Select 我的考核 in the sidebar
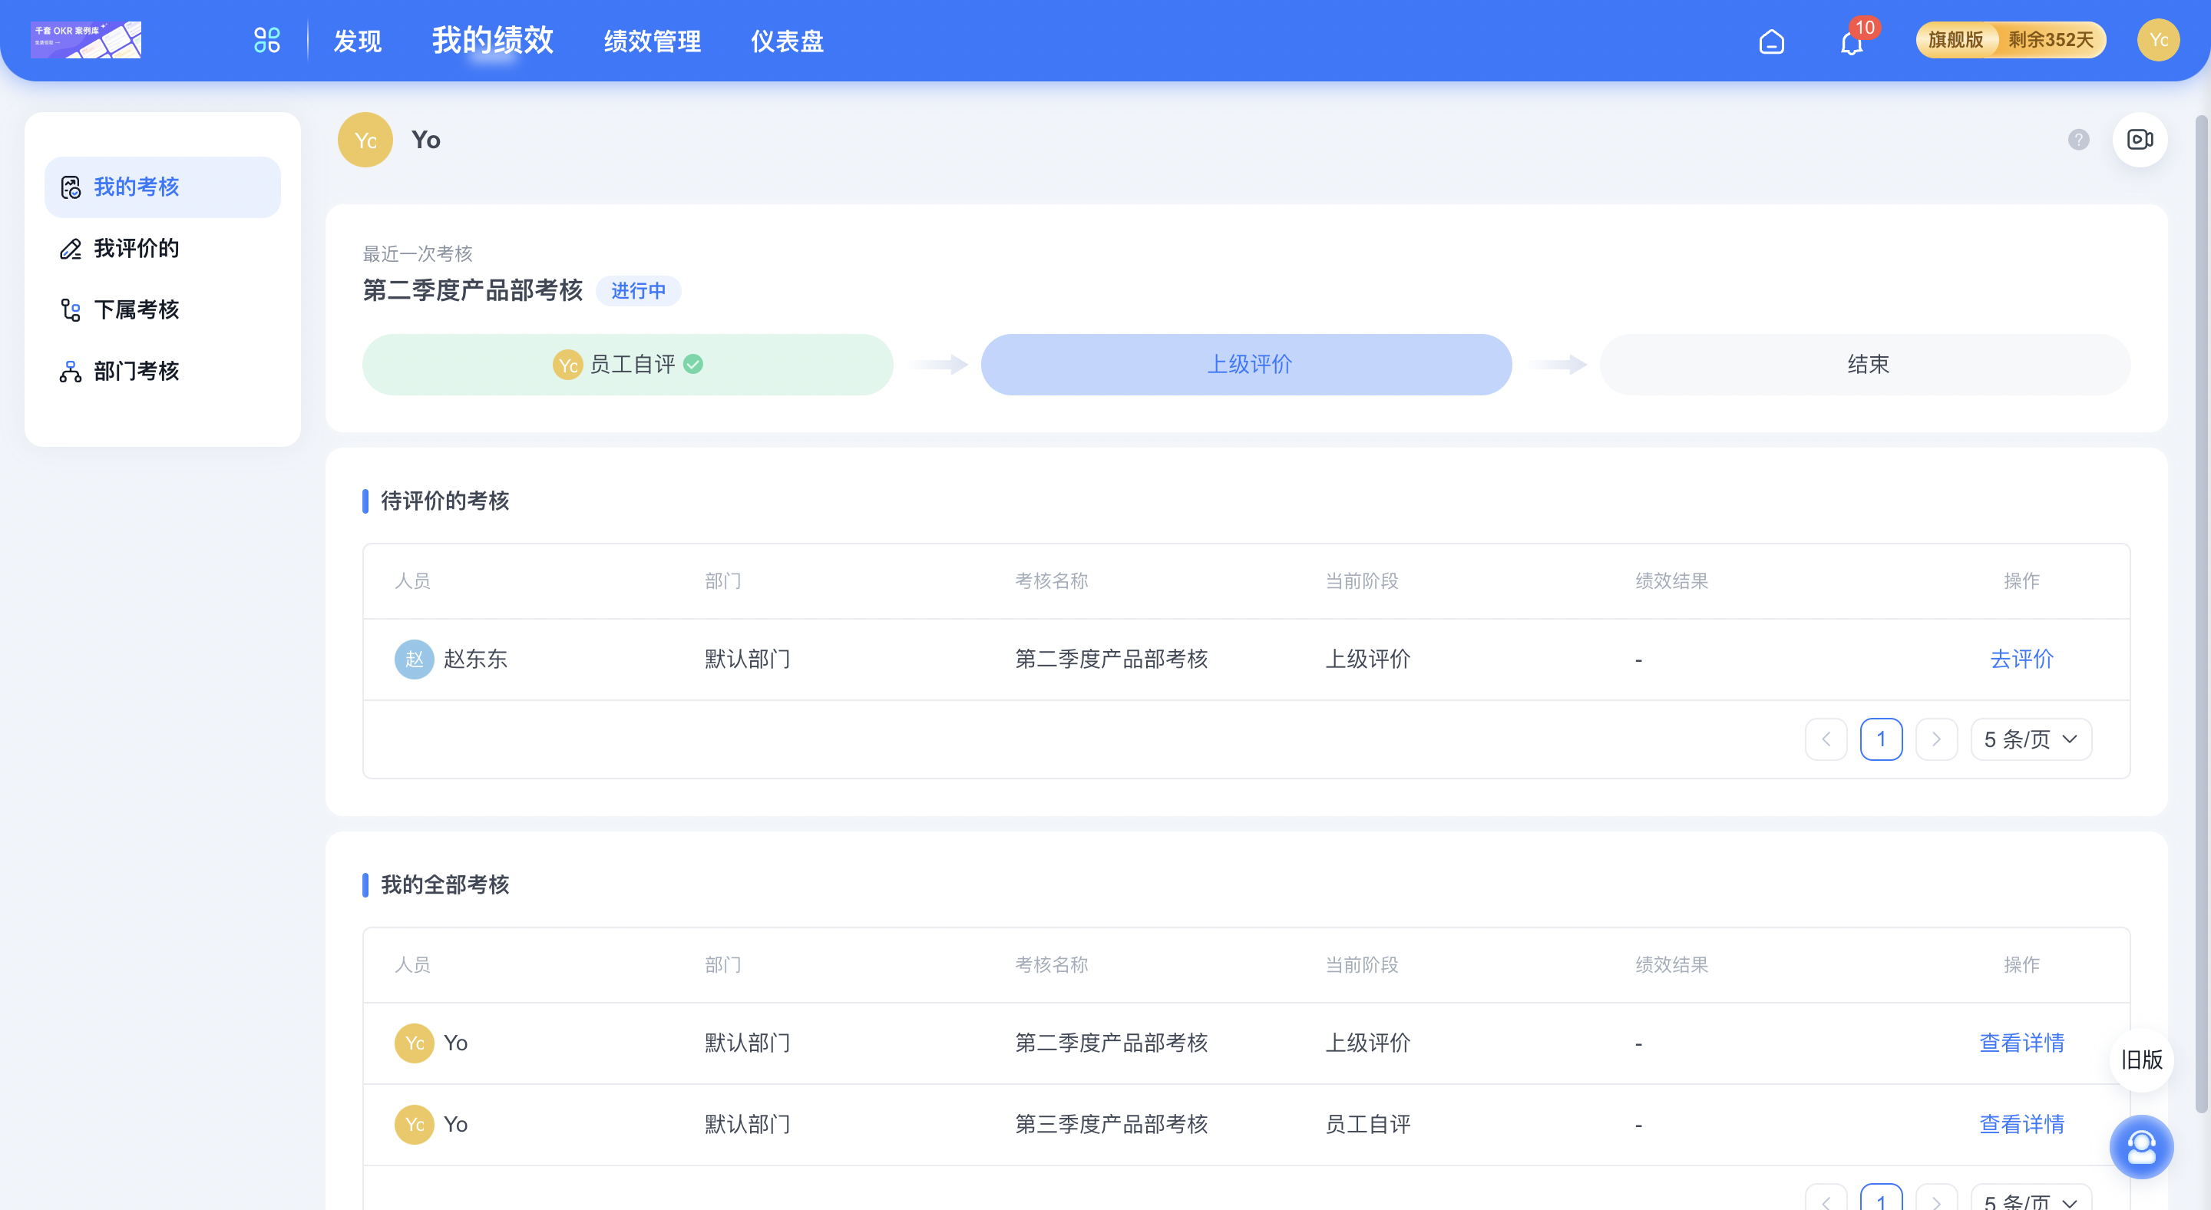The height and width of the screenshot is (1210, 2211). click(x=163, y=187)
